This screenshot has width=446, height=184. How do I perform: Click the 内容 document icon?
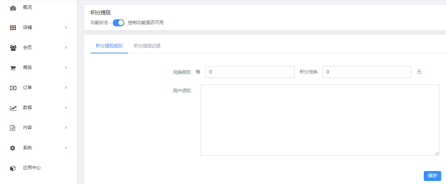13,128
